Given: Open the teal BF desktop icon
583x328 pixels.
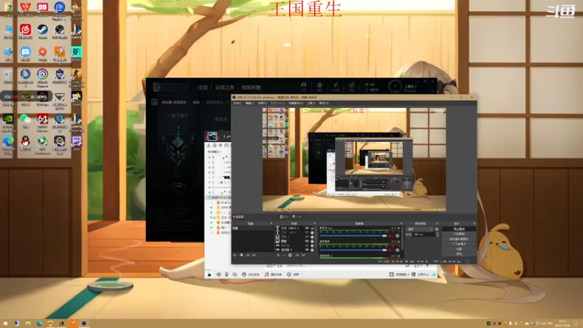Looking at the screenshot, I should (x=77, y=52).
